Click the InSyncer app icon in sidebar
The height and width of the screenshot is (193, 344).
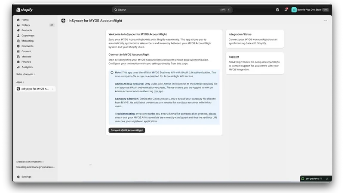(x=18, y=89)
